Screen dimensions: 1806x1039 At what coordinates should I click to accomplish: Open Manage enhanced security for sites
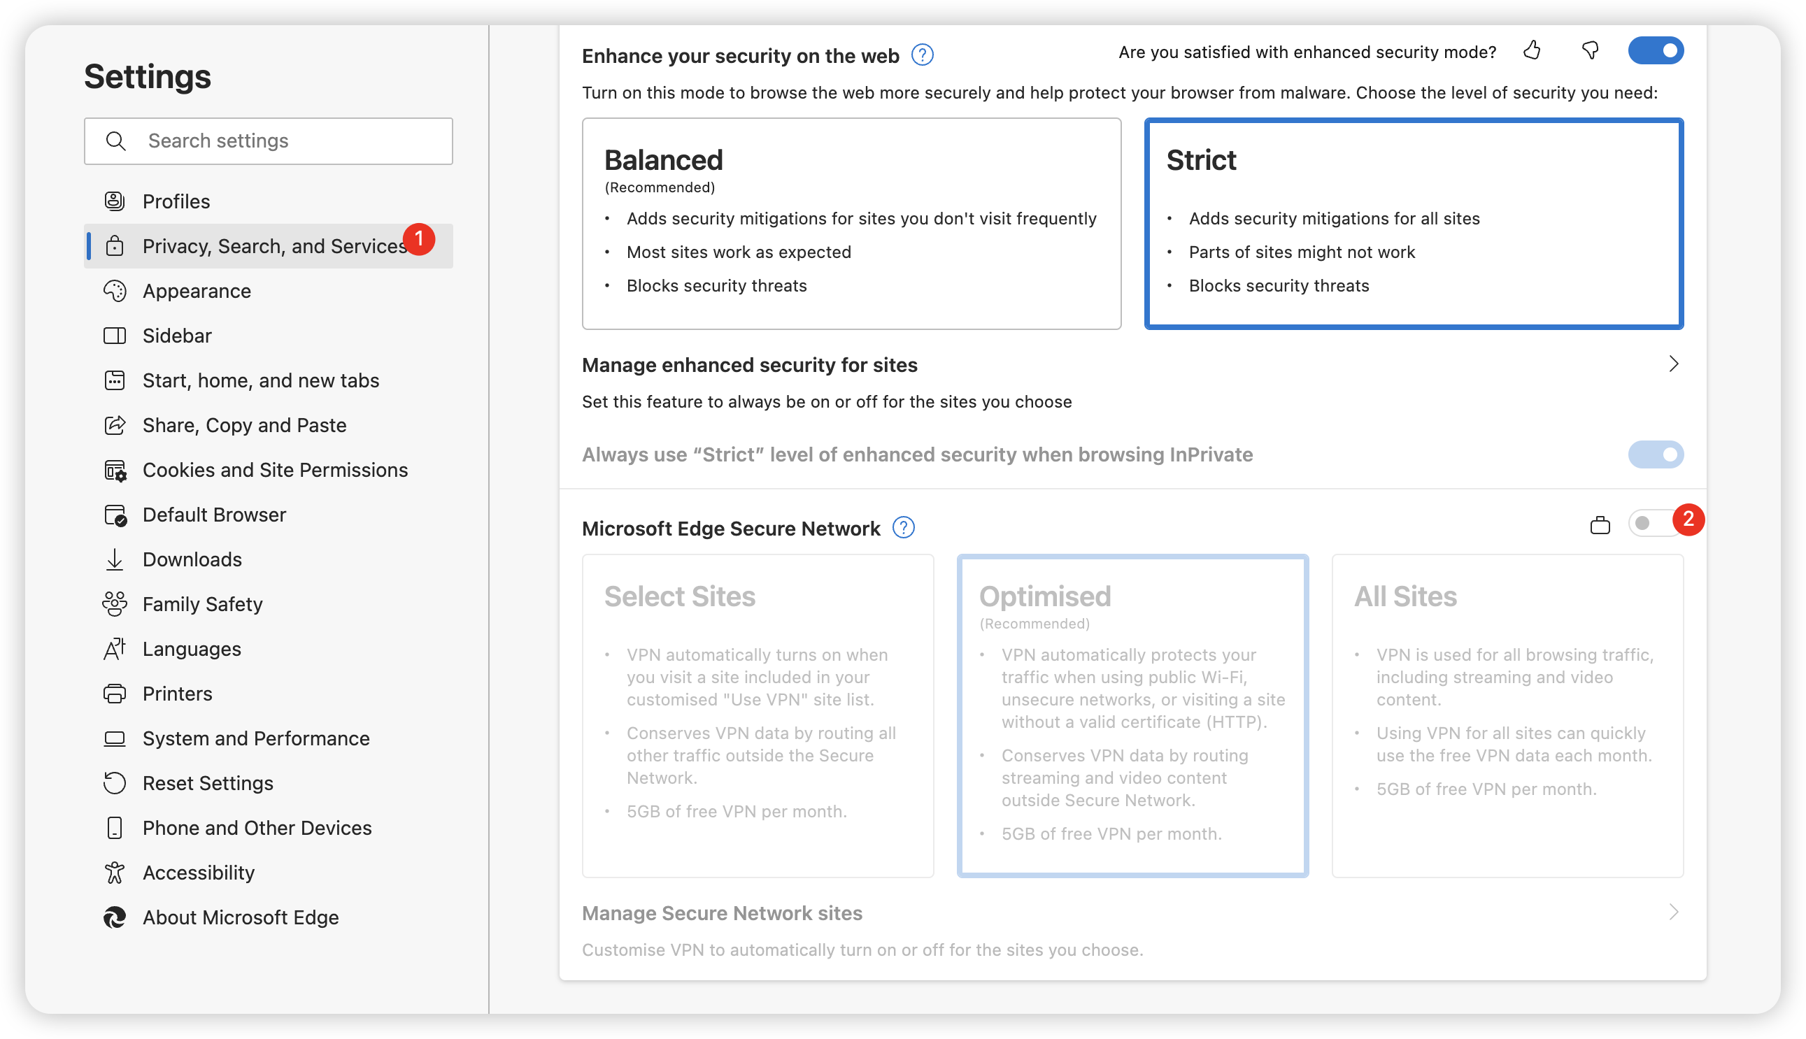pyautogui.click(x=1132, y=383)
